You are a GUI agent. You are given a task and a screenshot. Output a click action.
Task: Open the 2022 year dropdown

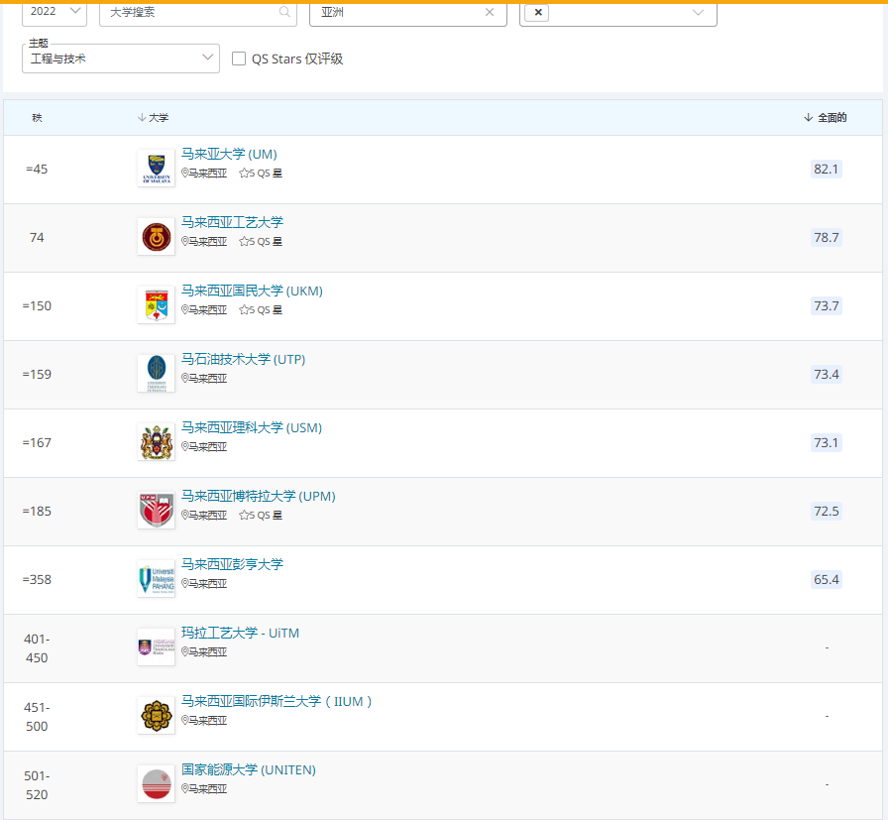(x=54, y=12)
